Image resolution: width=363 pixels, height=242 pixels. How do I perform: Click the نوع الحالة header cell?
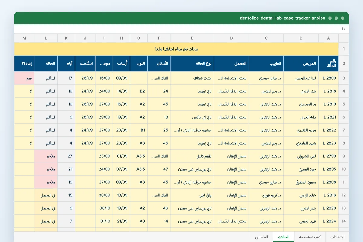click(x=192, y=64)
